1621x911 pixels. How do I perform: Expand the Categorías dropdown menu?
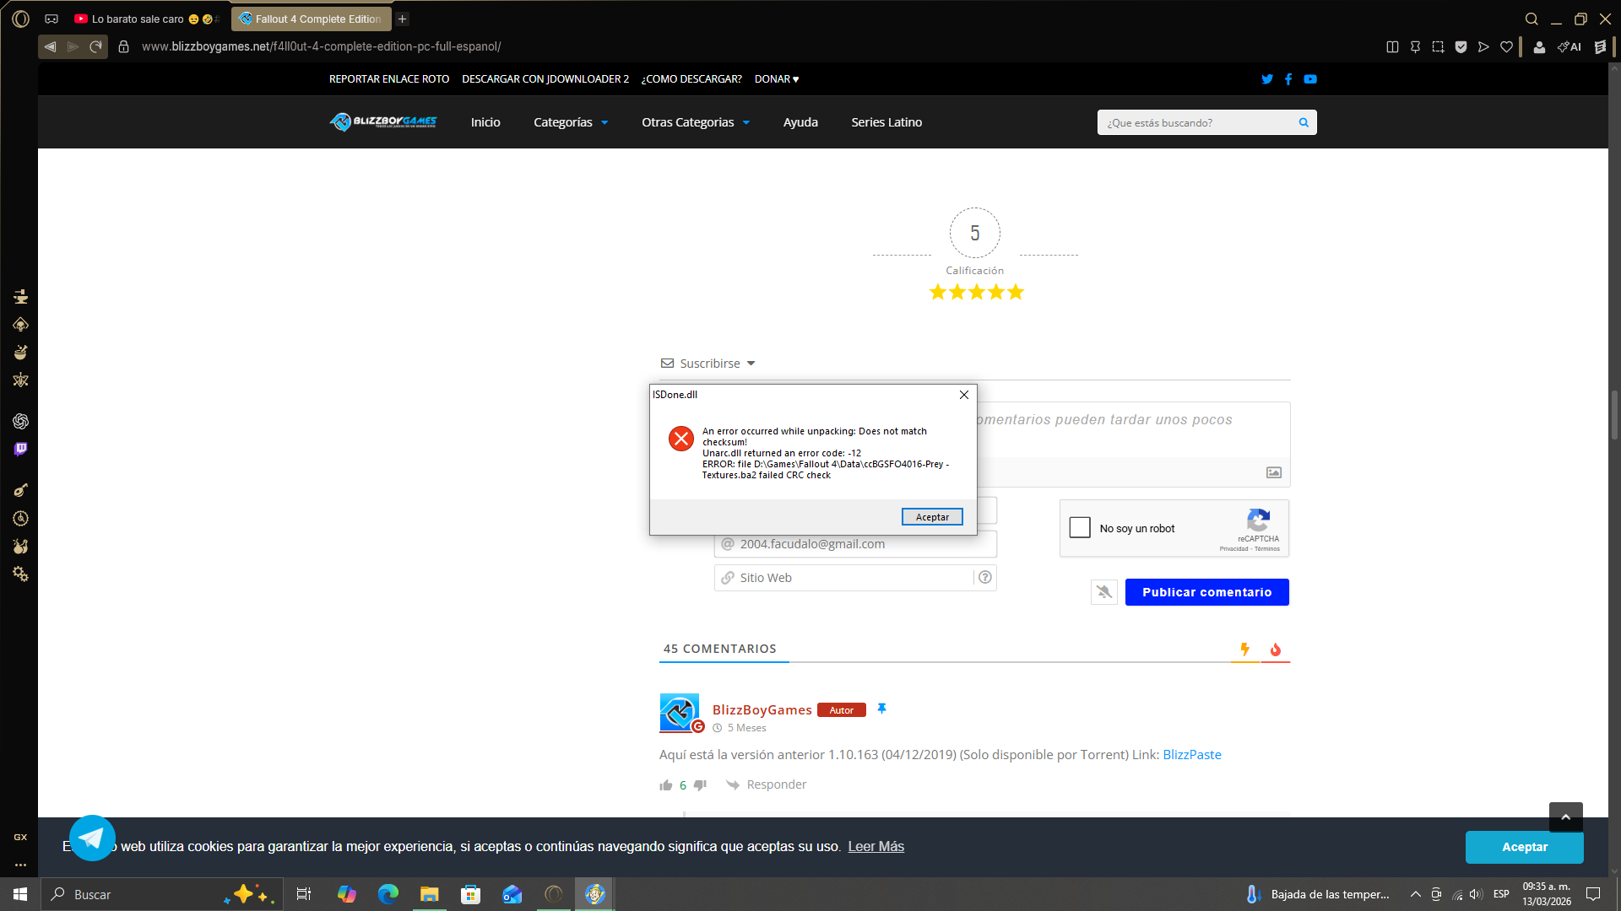tap(571, 123)
